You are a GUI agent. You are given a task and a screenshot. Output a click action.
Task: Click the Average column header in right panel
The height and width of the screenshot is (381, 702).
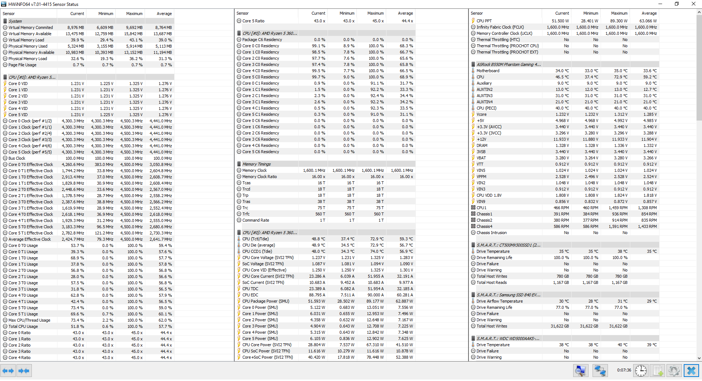coord(645,13)
